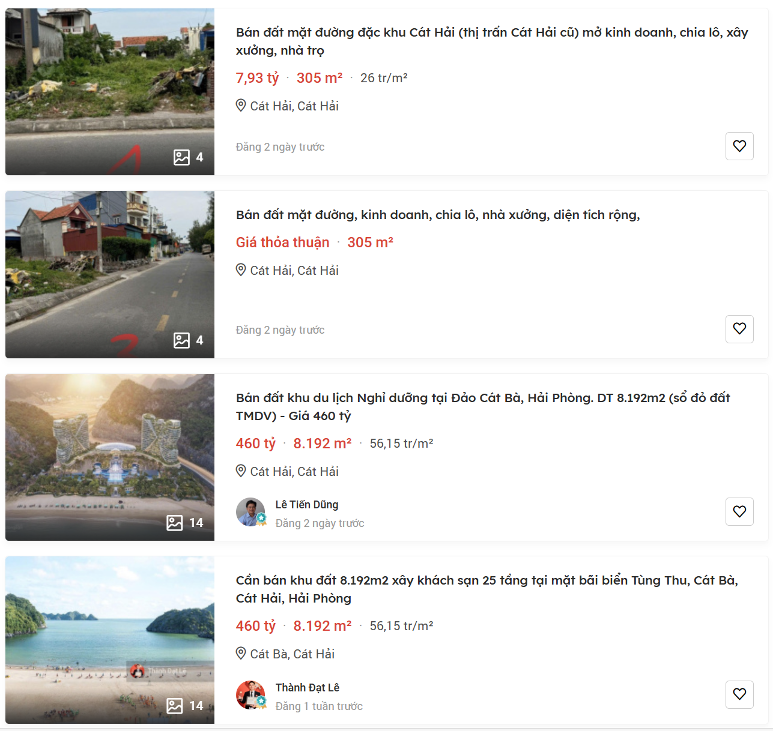773x731 pixels.
Task: Click the 14 photos icon on beach image
Action: (x=175, y=706)
